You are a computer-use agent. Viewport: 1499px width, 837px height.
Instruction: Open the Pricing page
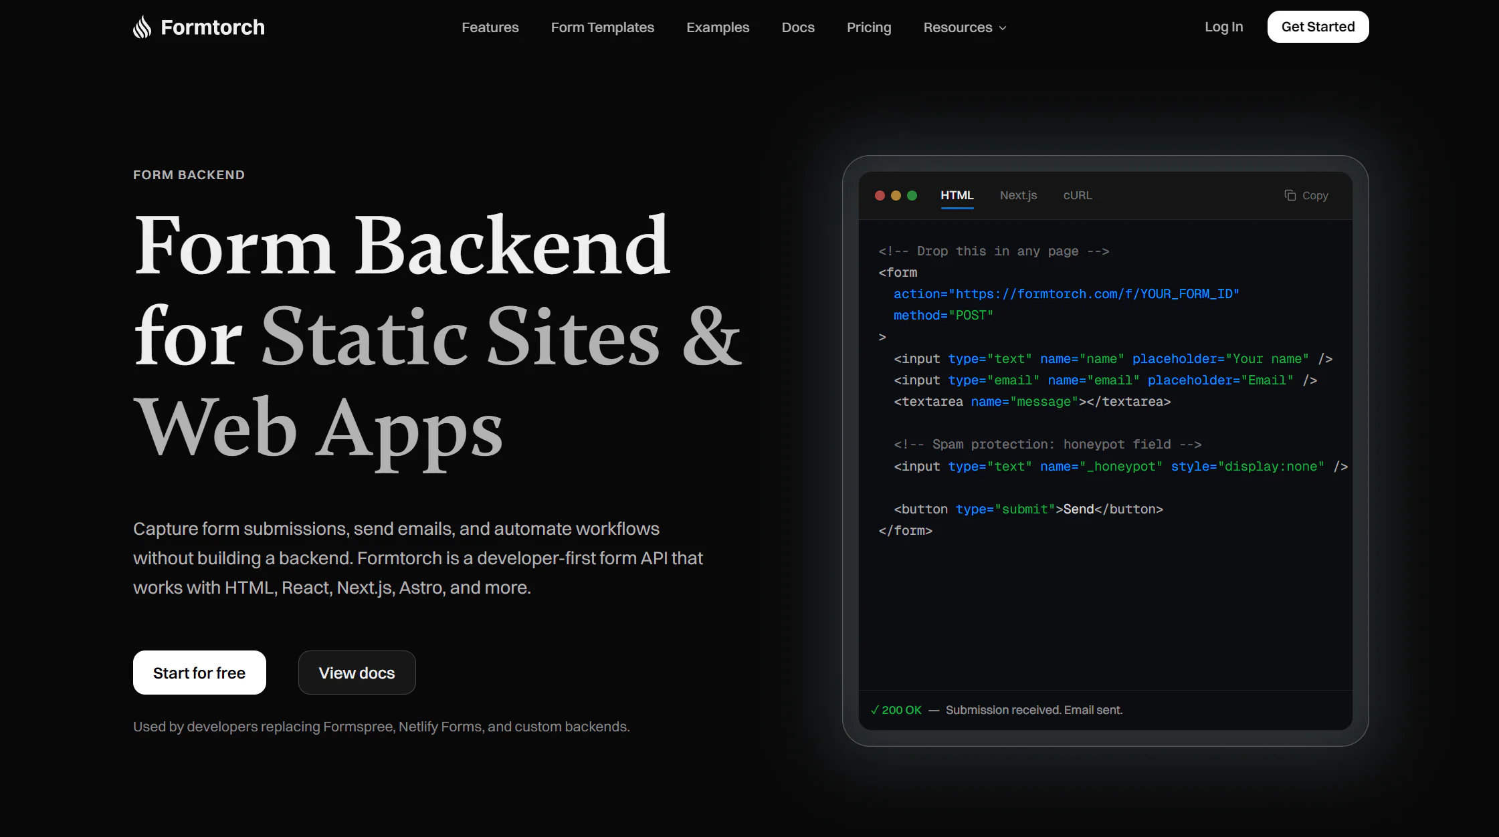[869, 27]
